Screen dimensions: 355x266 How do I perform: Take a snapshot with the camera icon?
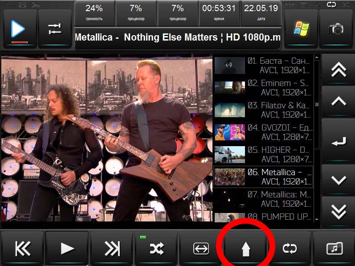[336, 29]
